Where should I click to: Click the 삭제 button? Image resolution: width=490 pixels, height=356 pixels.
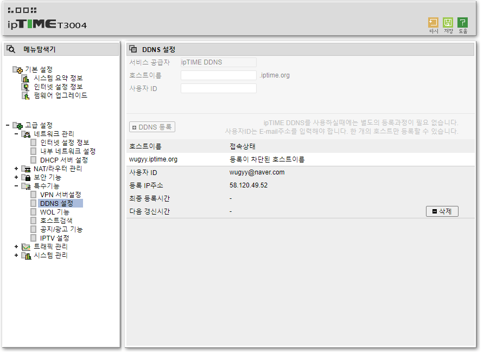[442, 211]
